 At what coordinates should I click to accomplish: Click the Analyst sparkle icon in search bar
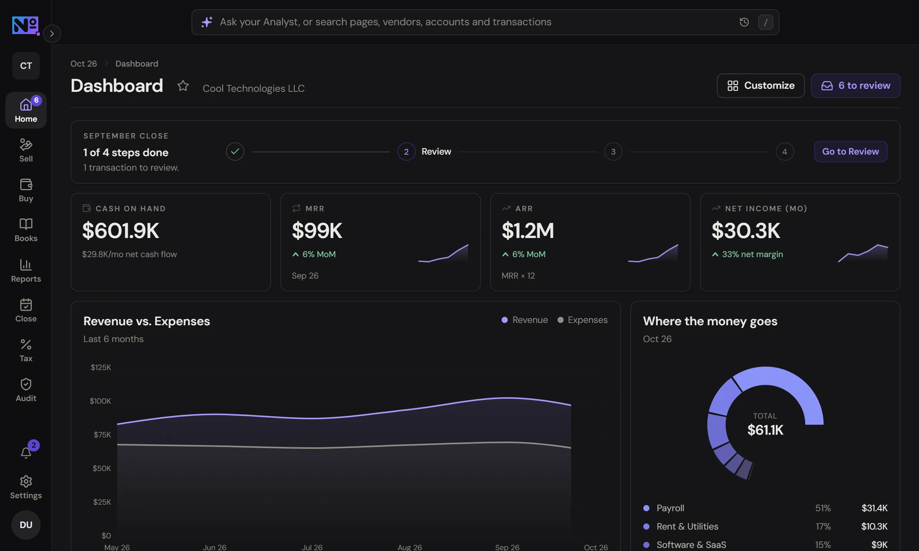(207, 22)
